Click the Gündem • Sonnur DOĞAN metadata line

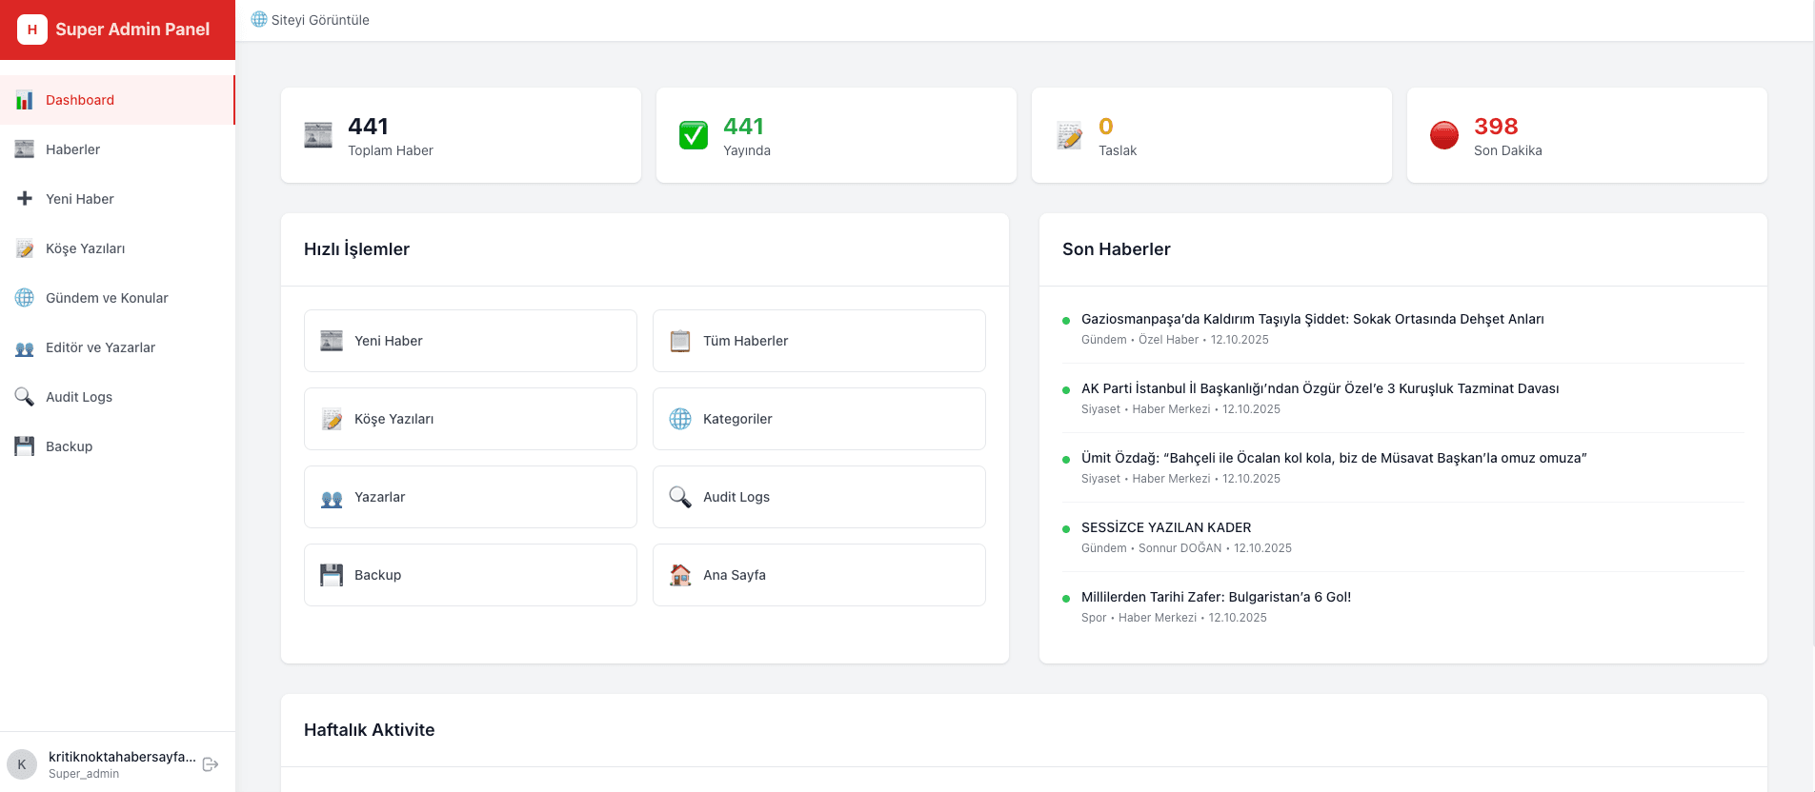click(1186, 548)
